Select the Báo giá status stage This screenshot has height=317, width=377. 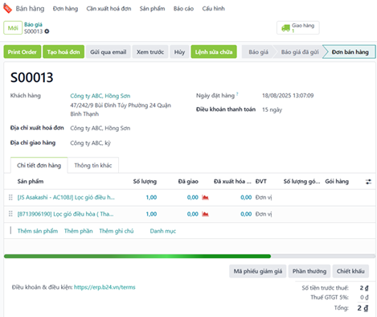pyautogui.click(x=258, y=51)
